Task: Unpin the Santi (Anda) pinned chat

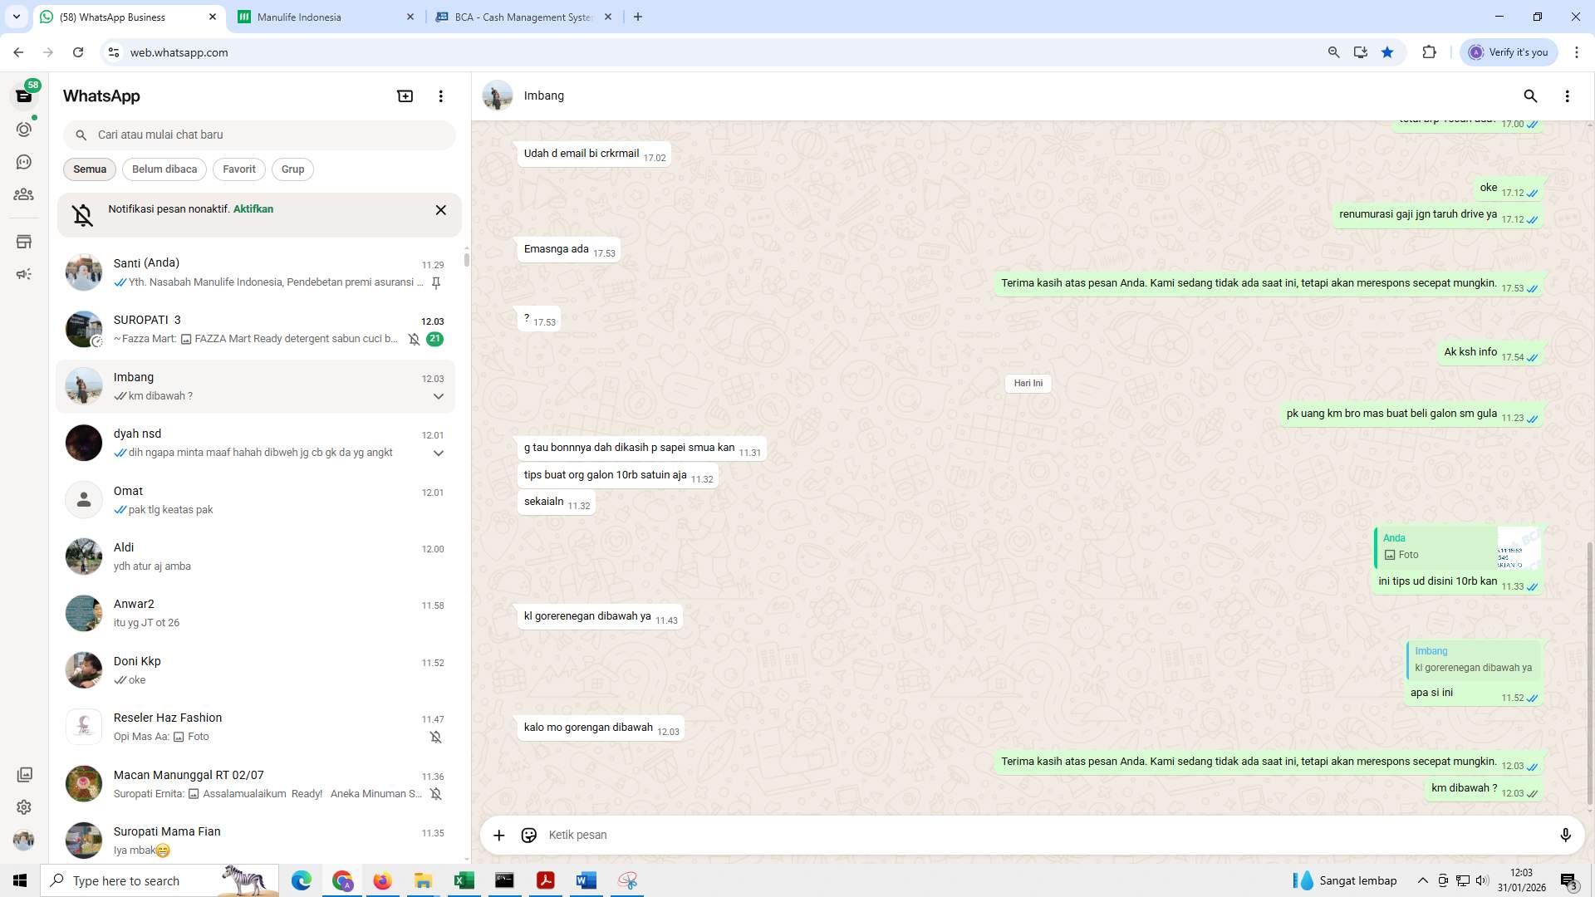Action: (435, 282)
